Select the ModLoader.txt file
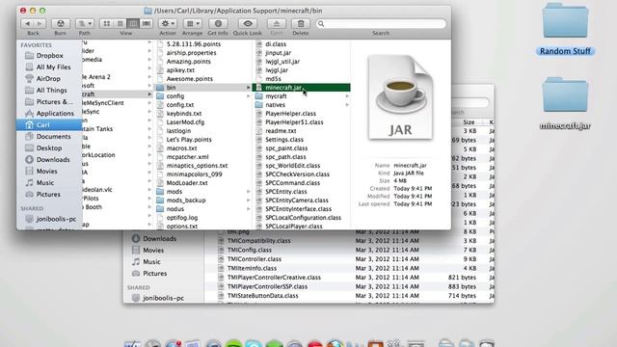This screenshot has width=617, height=347. coord(186,183)
